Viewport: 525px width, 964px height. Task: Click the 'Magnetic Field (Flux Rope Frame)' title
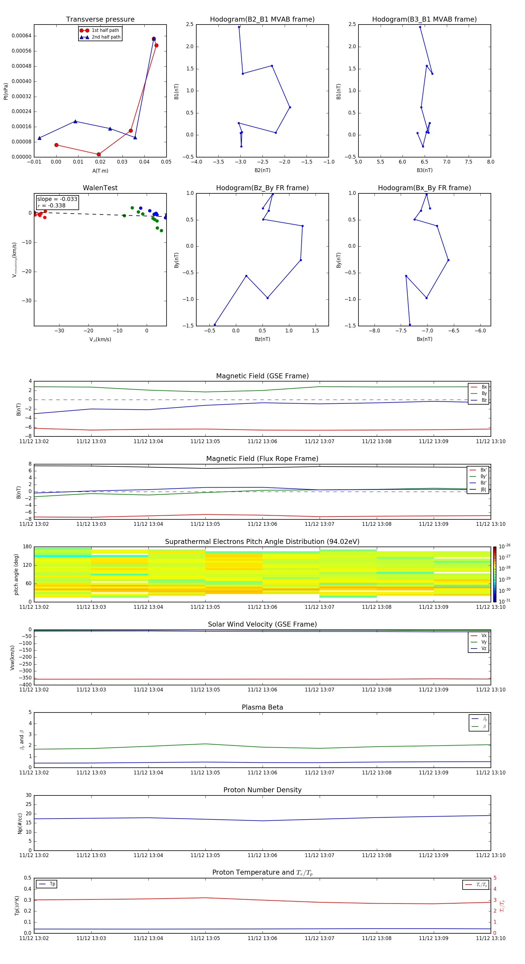pos(262,459)
